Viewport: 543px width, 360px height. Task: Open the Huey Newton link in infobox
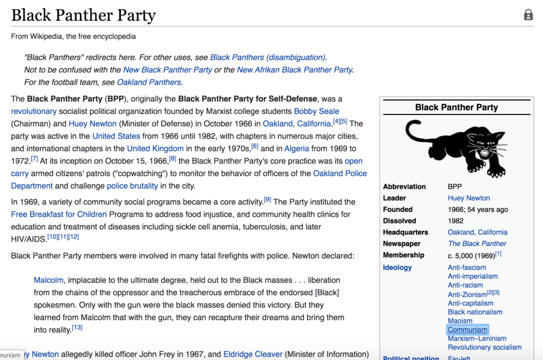pos(469,198)
